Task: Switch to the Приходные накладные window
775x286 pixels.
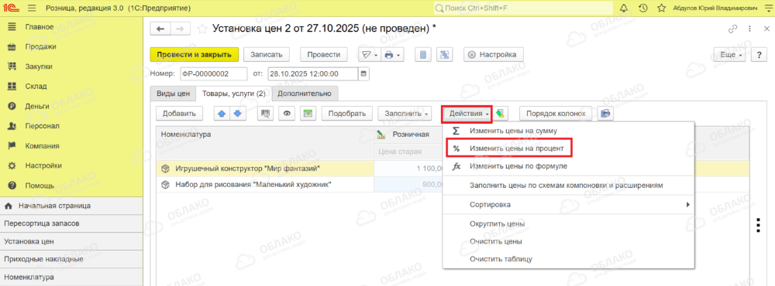Action: tap(71, 260)
